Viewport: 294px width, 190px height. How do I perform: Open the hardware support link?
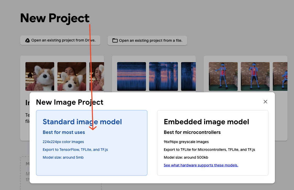pos(201,165)
